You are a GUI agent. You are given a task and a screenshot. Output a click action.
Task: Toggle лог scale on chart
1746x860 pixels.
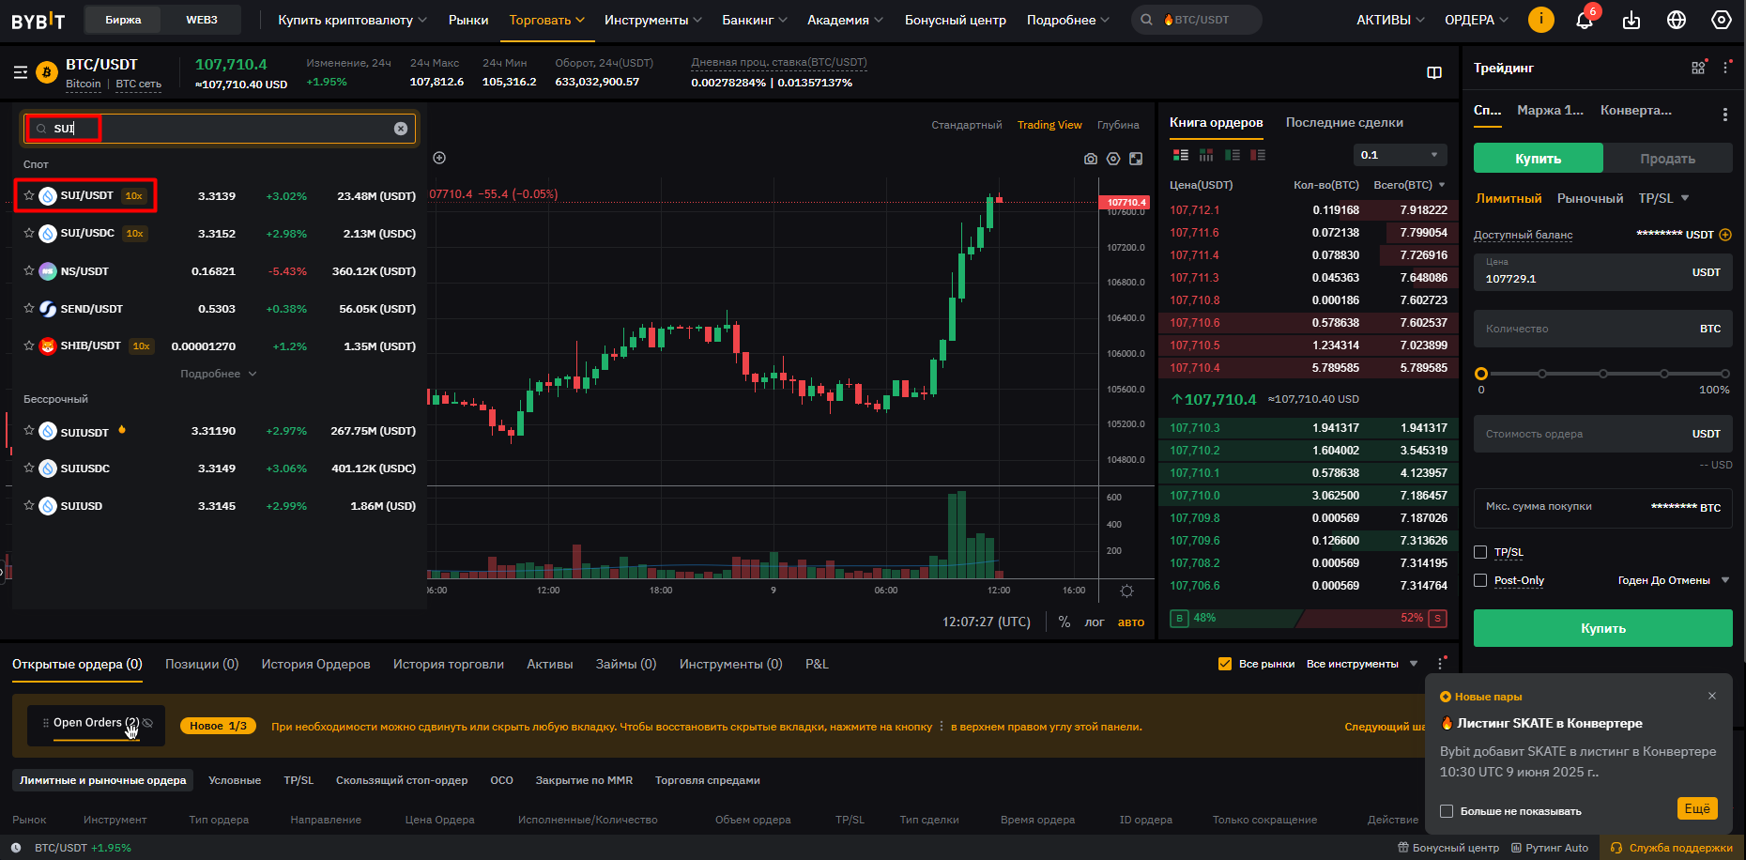coord(1095,622)
